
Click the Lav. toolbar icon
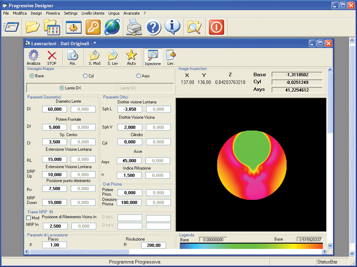pos(171,56)
